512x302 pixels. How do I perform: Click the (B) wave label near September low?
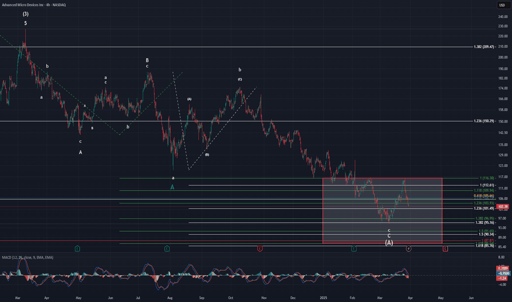pos(207,155)
